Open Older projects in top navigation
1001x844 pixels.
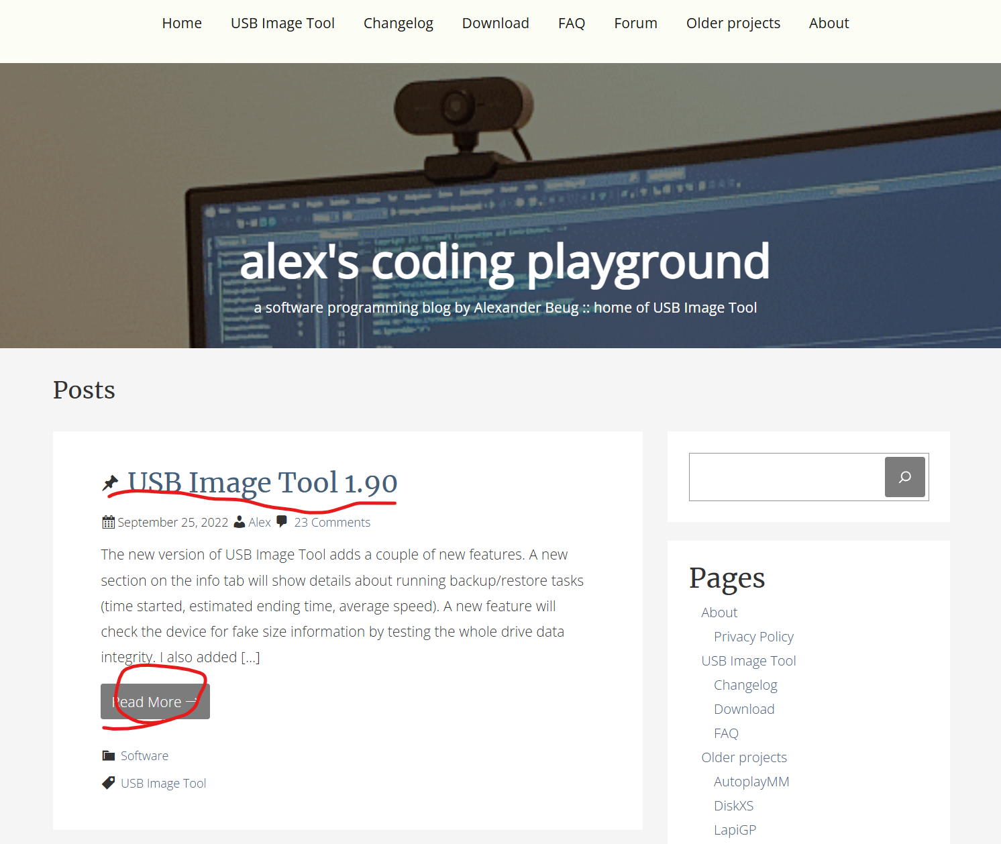pyautogui.click(x=733, y=23)
